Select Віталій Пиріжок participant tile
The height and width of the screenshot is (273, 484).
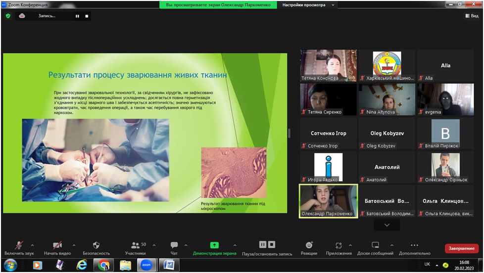[445, 133]
